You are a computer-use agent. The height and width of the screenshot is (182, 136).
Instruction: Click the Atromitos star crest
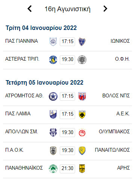tap(53, 96)
